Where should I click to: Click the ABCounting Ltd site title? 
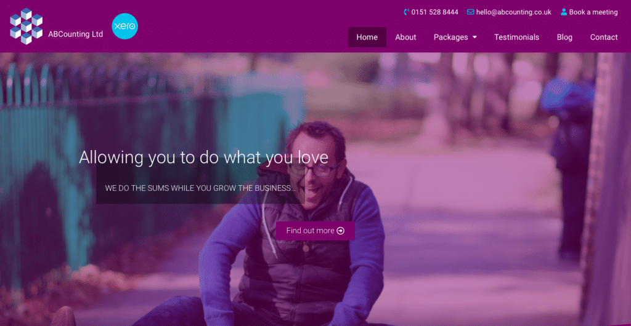point(75,34)
